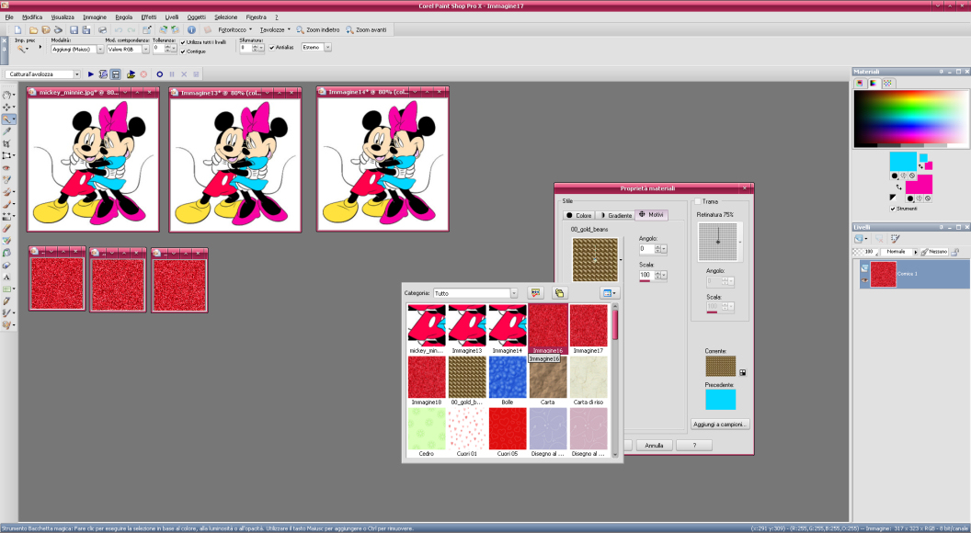Viewport: 971px width, 533px height.
Task: Toggle background transparent button
Action: tap(927, 198)
